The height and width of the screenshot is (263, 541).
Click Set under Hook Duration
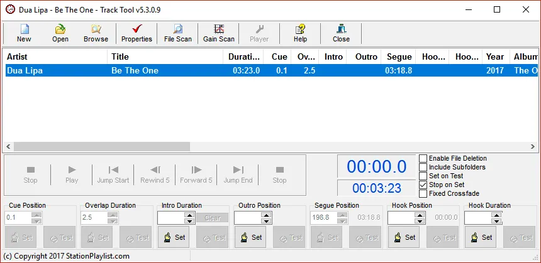click(481, 237)
